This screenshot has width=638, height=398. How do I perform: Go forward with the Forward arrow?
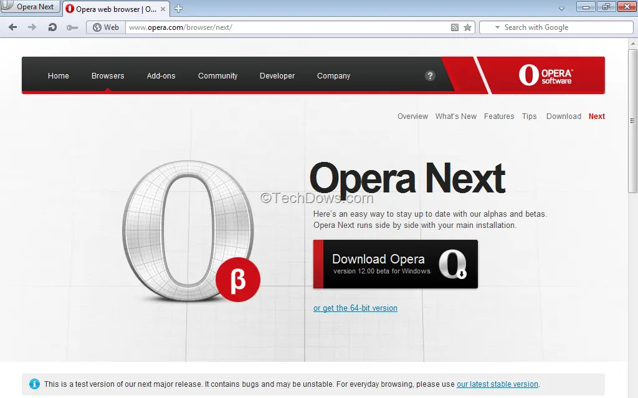(x=32, y=27)
